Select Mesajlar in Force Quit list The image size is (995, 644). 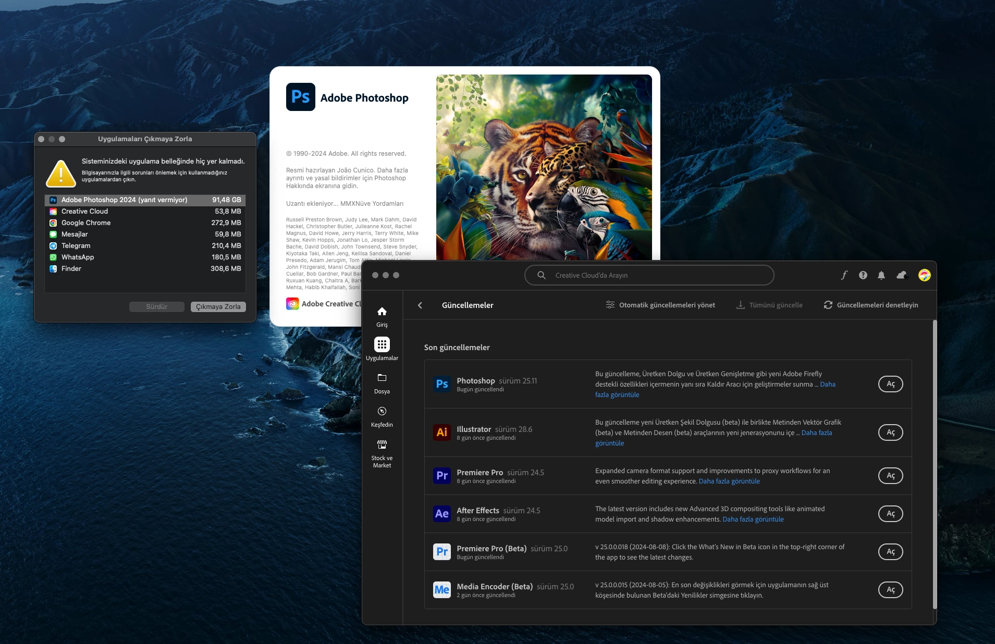[x=145, y=234]
